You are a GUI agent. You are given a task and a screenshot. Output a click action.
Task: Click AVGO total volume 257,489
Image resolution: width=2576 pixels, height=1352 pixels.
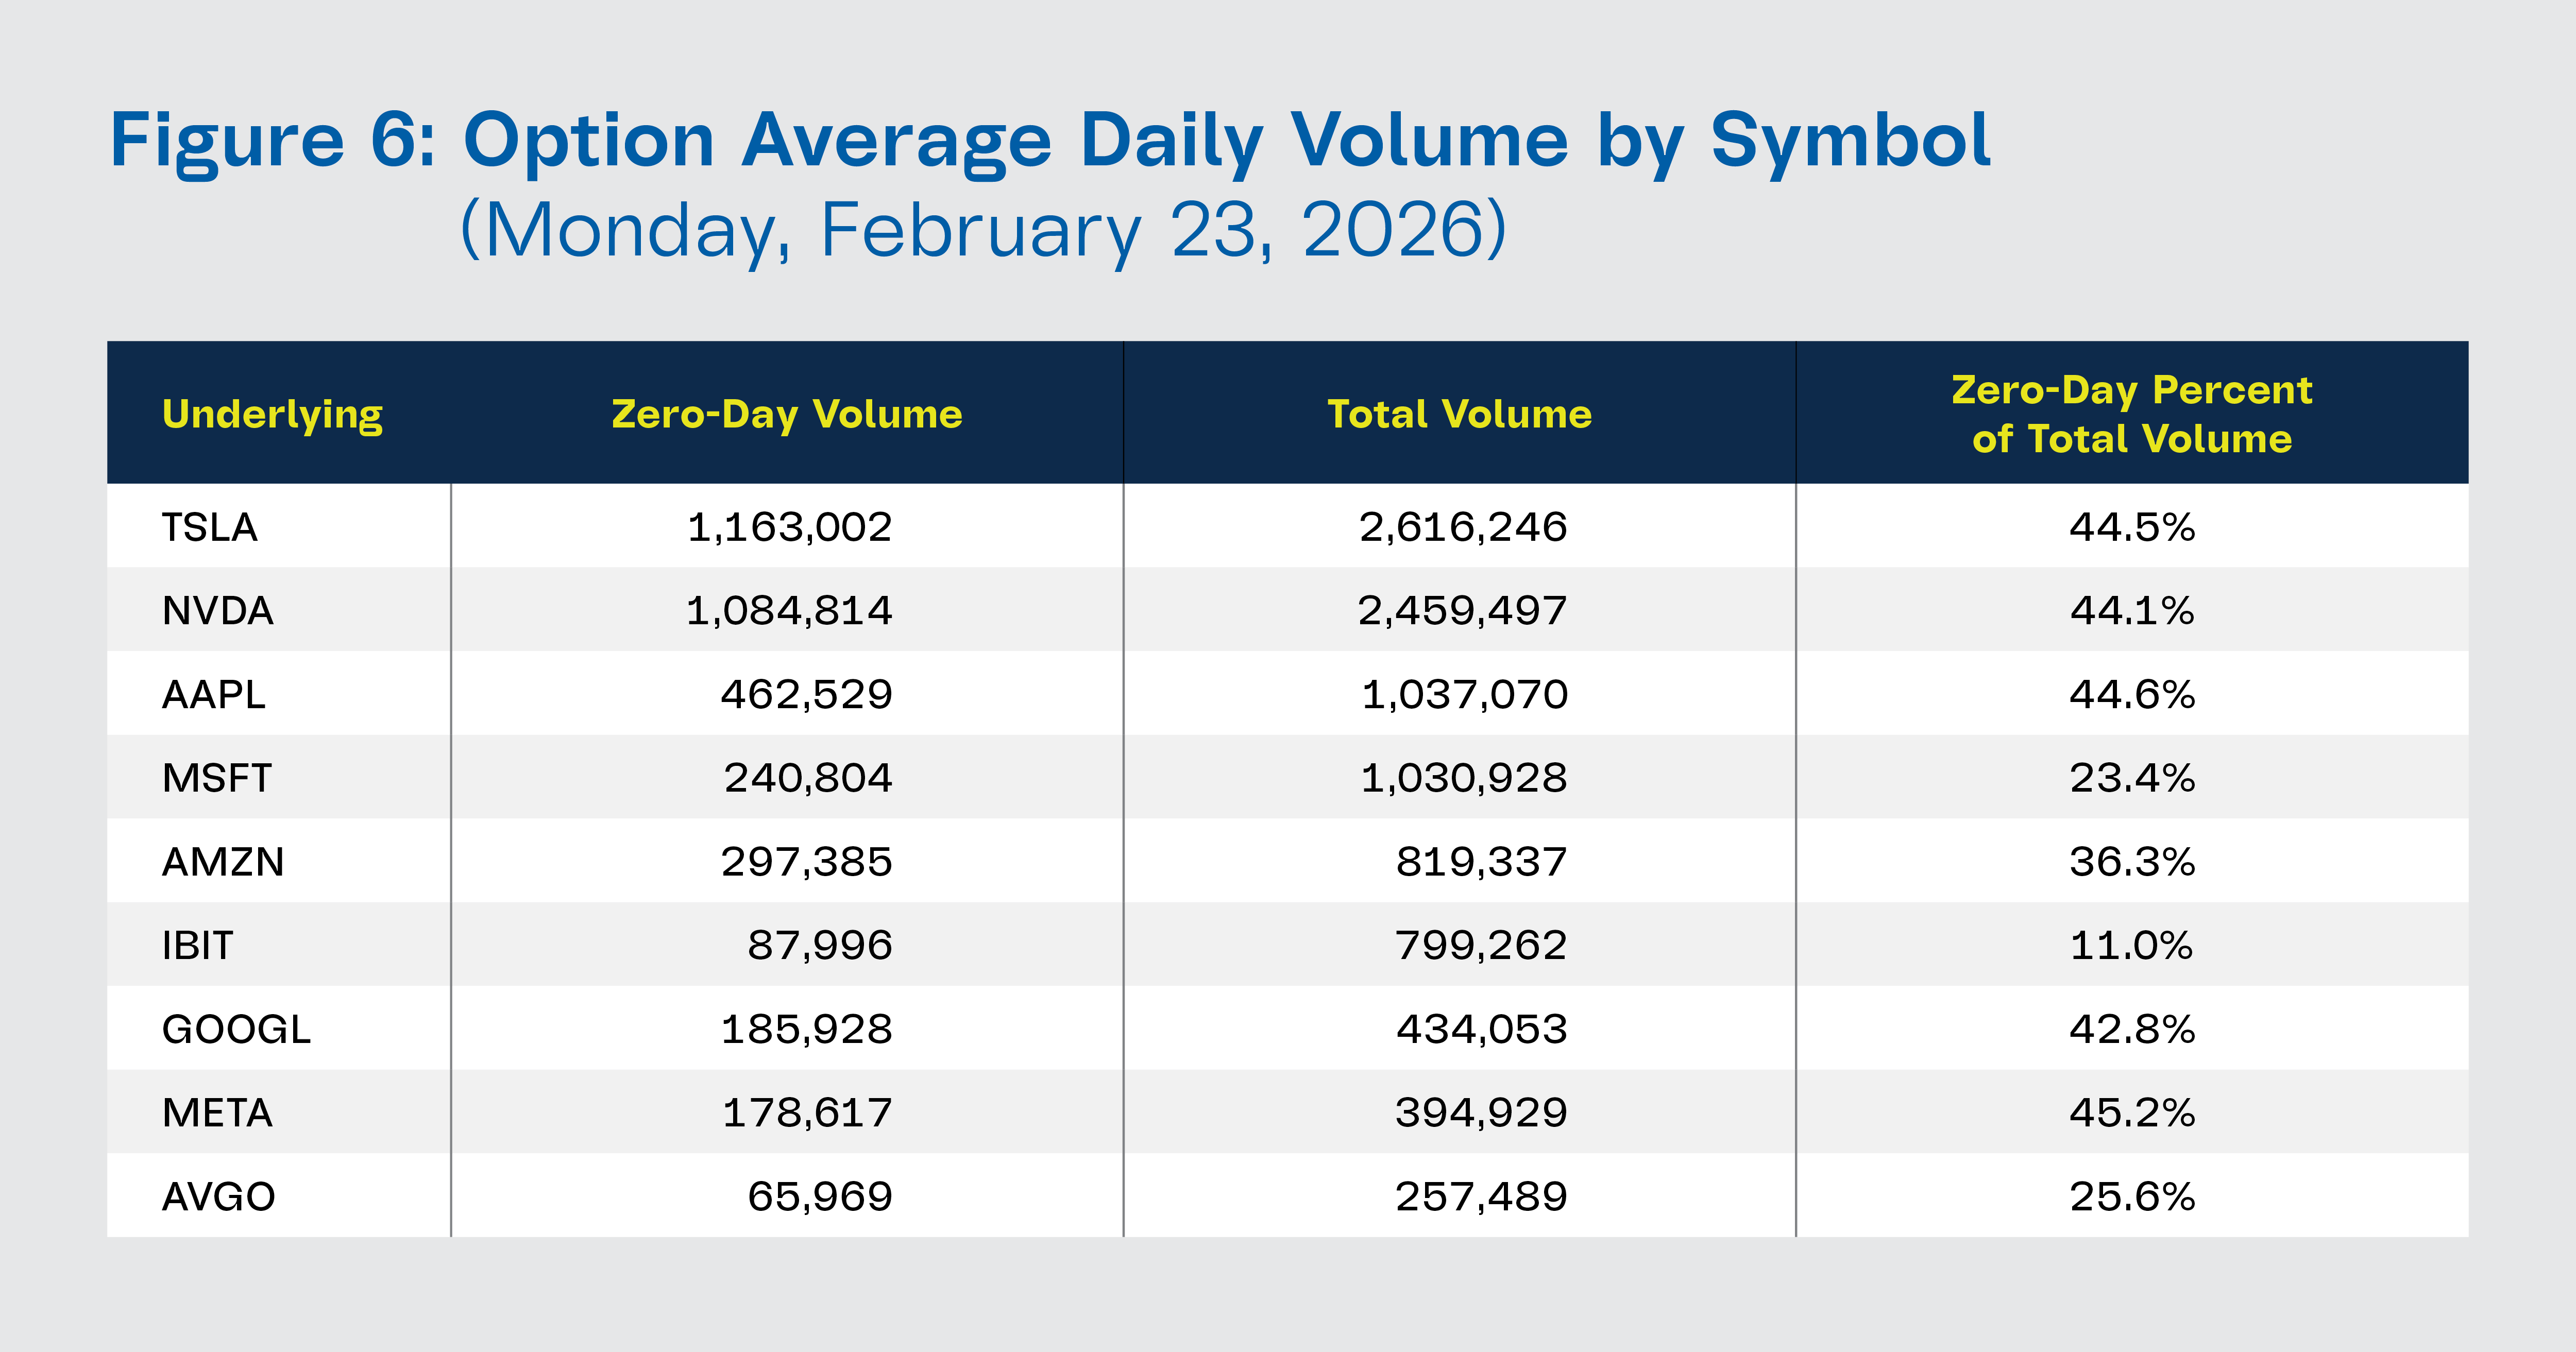point(1481,1196)
